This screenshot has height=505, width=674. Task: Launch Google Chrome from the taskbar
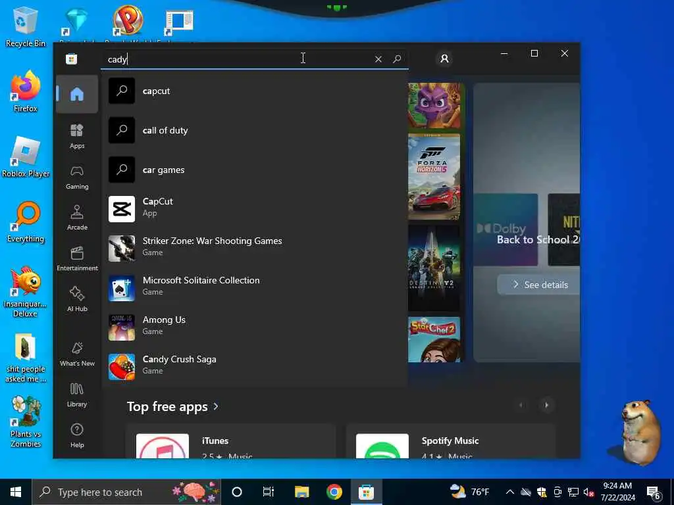point(334,492)
